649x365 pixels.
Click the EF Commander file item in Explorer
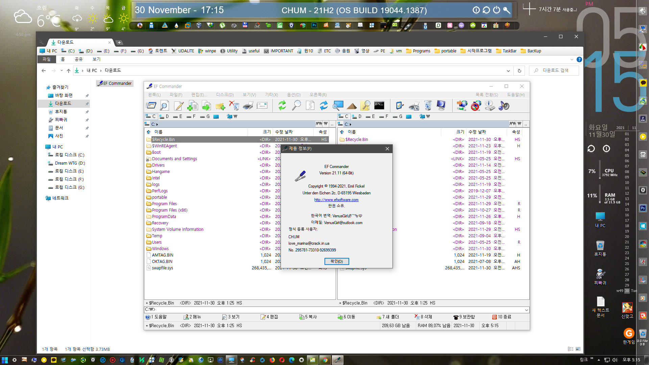(115, 83)
